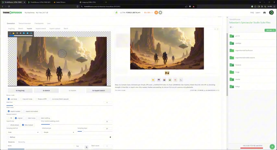This screenshot has height=150, width=277.
Task: Click the to sketch button
Action: pyautogui.click(x=46, y=91)
